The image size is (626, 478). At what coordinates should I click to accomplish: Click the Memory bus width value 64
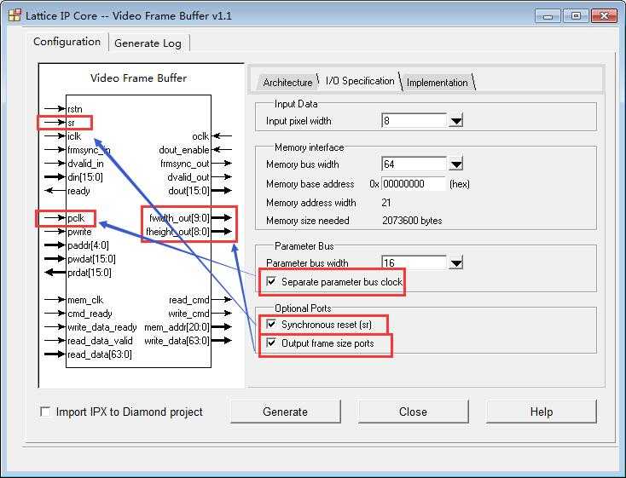(x=414, y=164)
